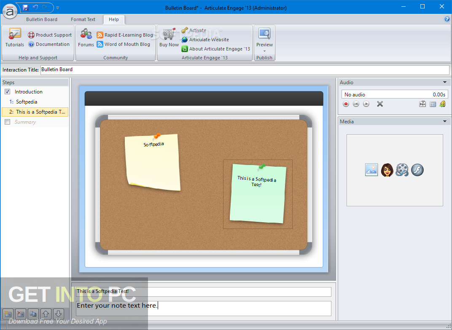The image size is (452, 330).
Task: Save using the floppy disk icon
Action: pos(26,7)
